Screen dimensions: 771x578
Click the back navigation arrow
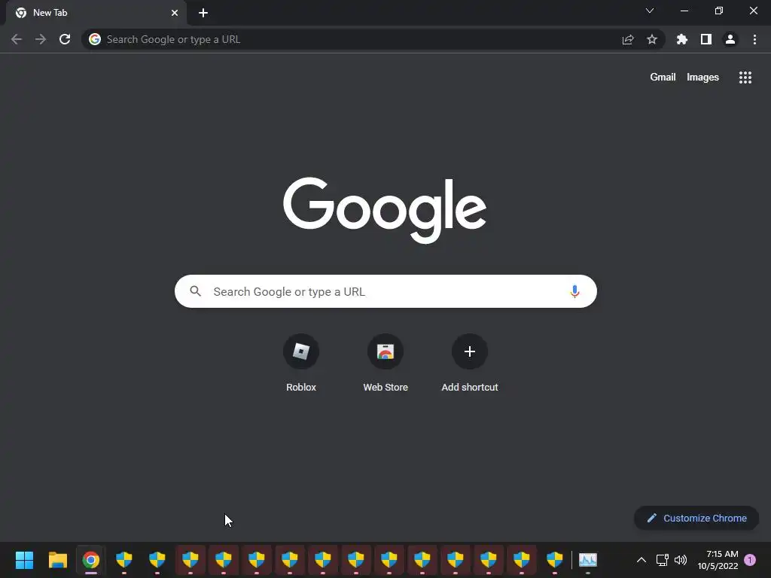[17, 39]
